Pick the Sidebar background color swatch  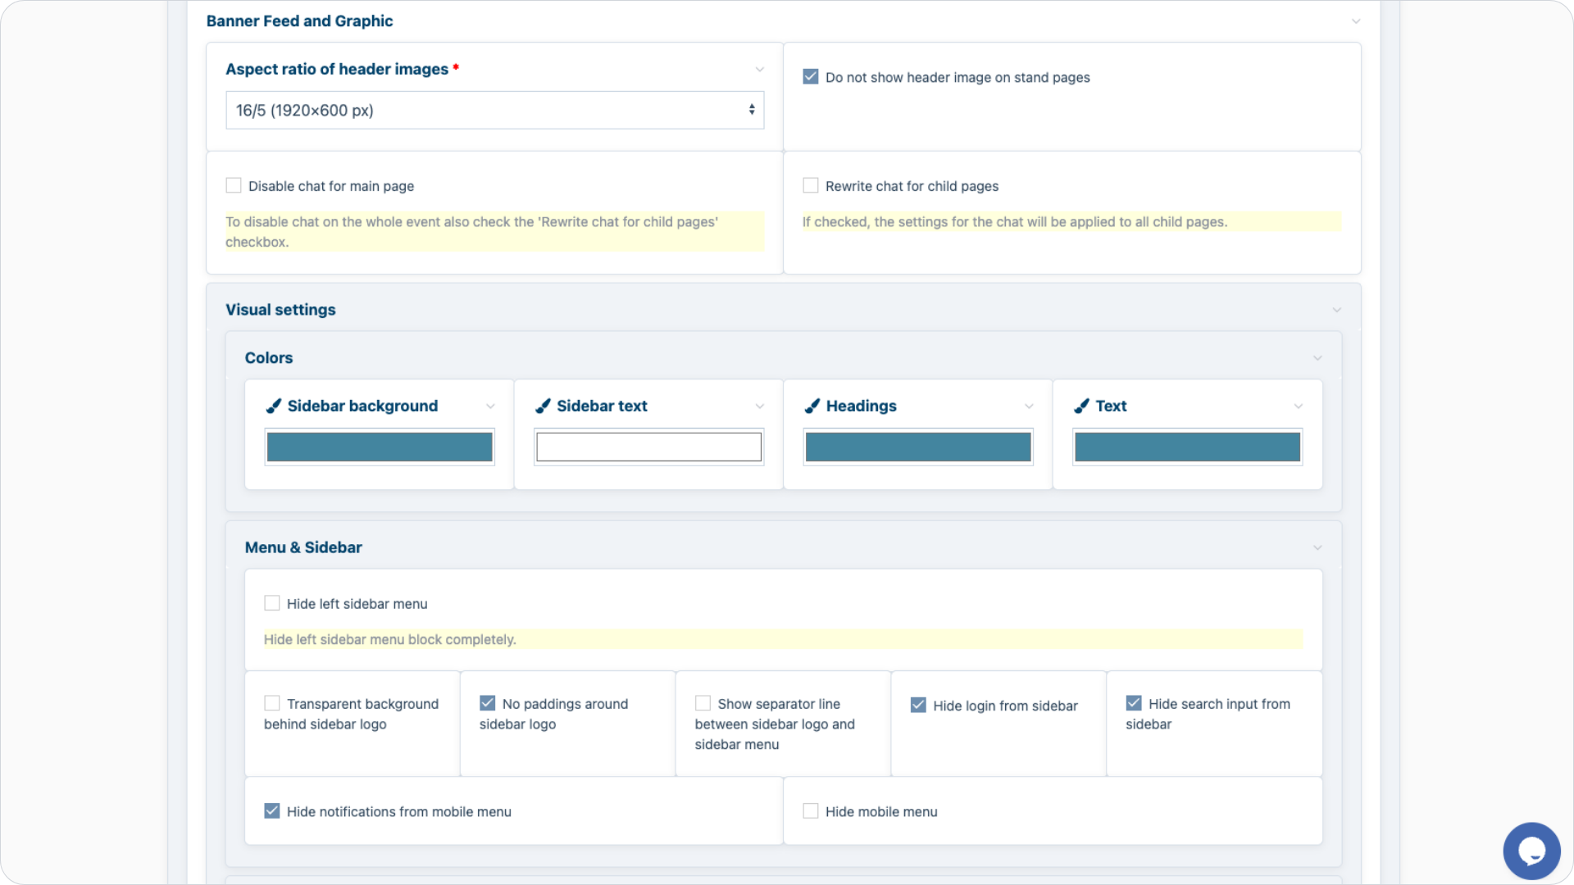(x=380, y=447)
